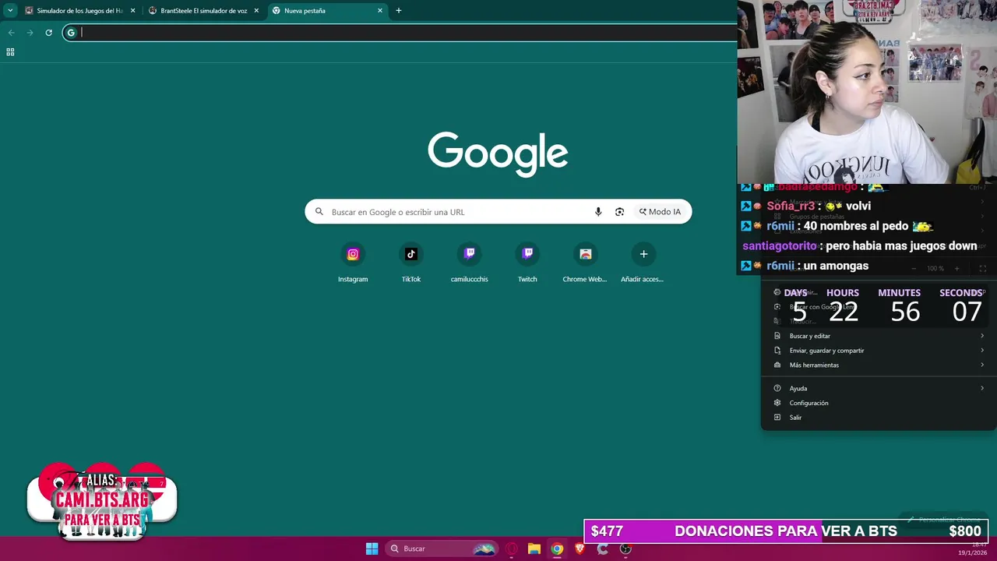The height and width of the screenshot is (561, 997).
Task: Open the camiluccchis Twitch shortcut
Action: (470, 263)
